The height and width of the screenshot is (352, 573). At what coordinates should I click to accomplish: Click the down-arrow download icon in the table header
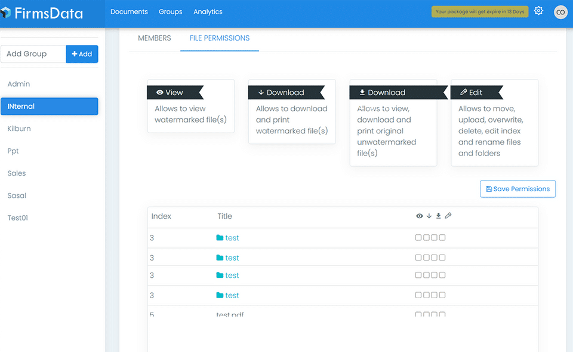click(x=429, y=216)
